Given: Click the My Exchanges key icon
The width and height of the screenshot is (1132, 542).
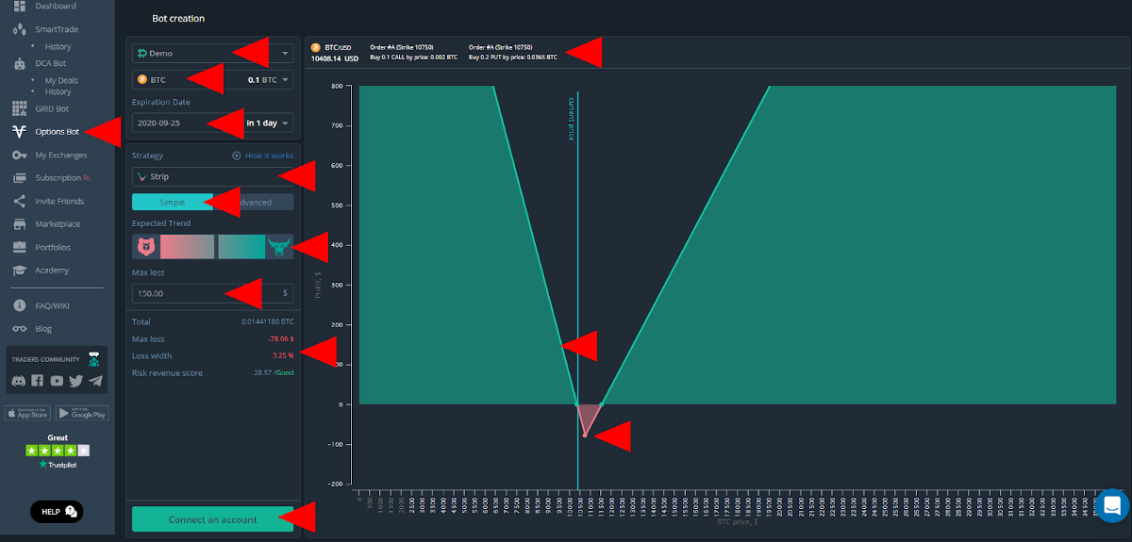Looking at the screenshot, I should click(19, 155).
